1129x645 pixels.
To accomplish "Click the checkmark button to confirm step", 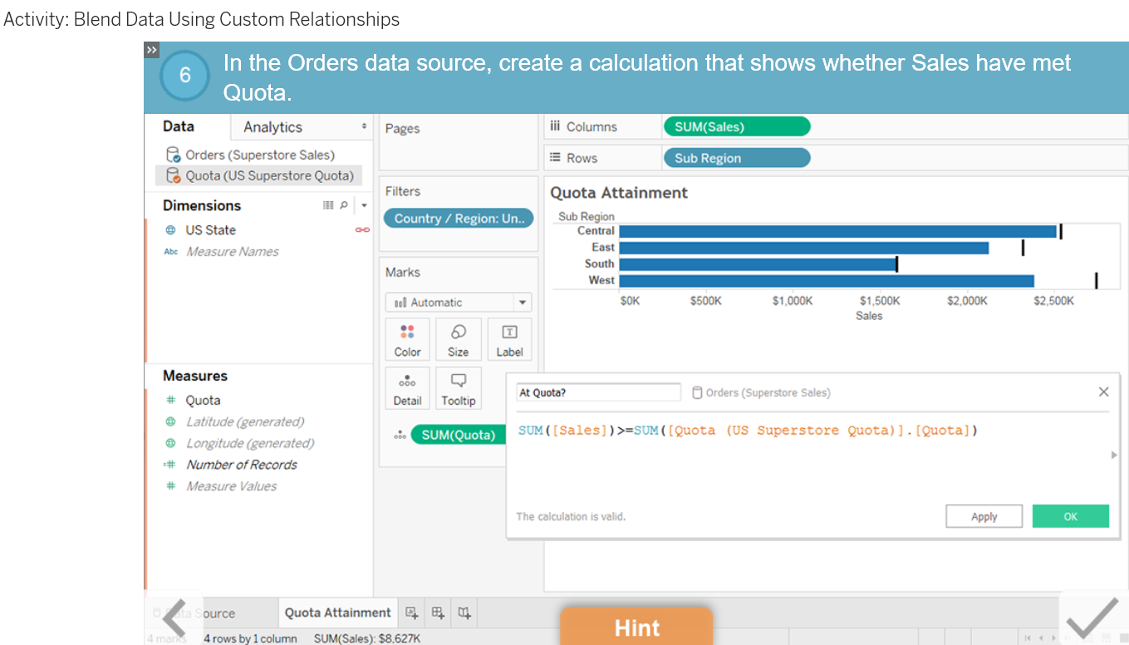I will click(x=1092, y=618).
